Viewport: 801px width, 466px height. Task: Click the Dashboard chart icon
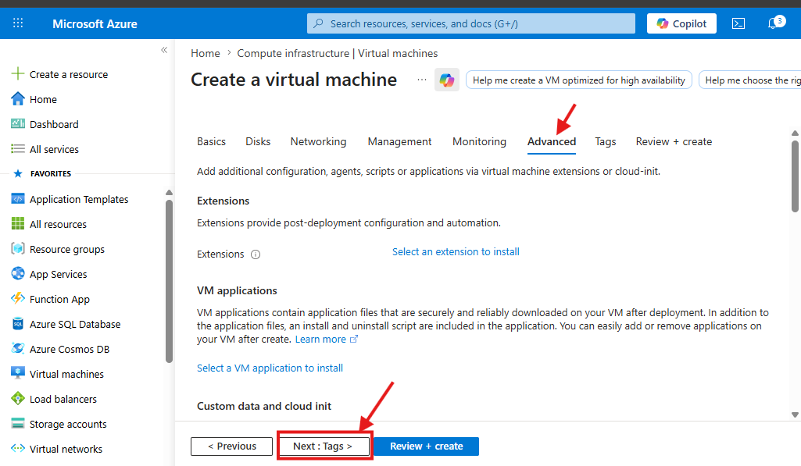[x=18, y=123]
